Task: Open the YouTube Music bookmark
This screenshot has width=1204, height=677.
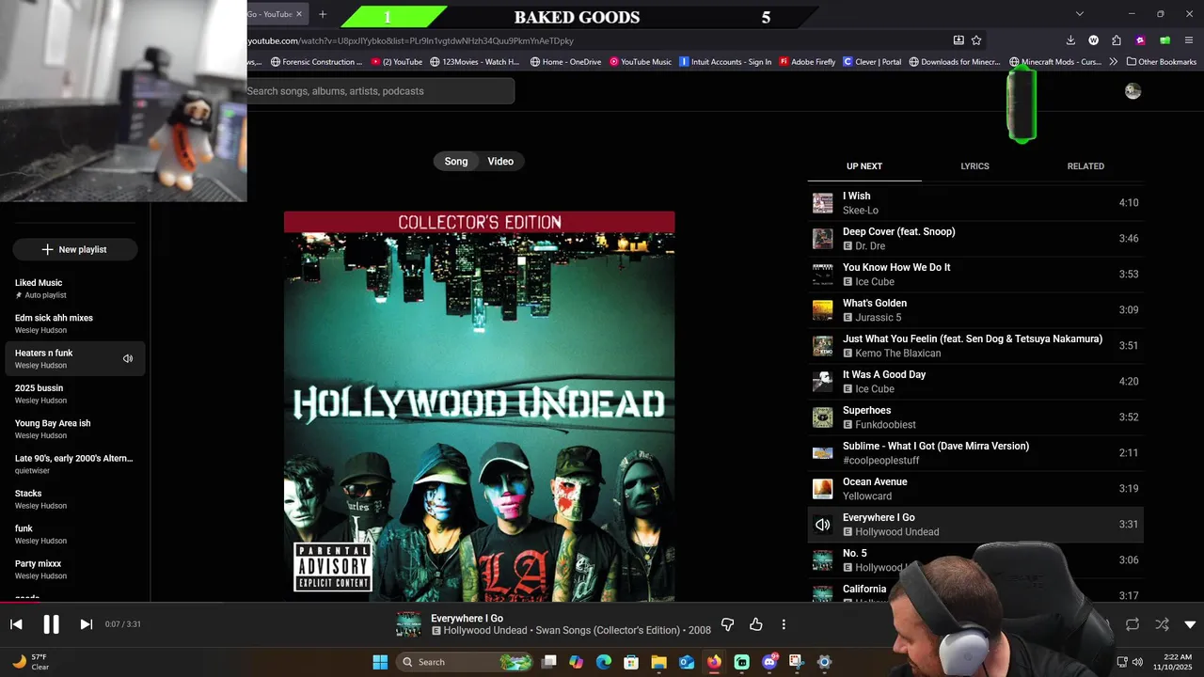Action: [x=640, y=62]
